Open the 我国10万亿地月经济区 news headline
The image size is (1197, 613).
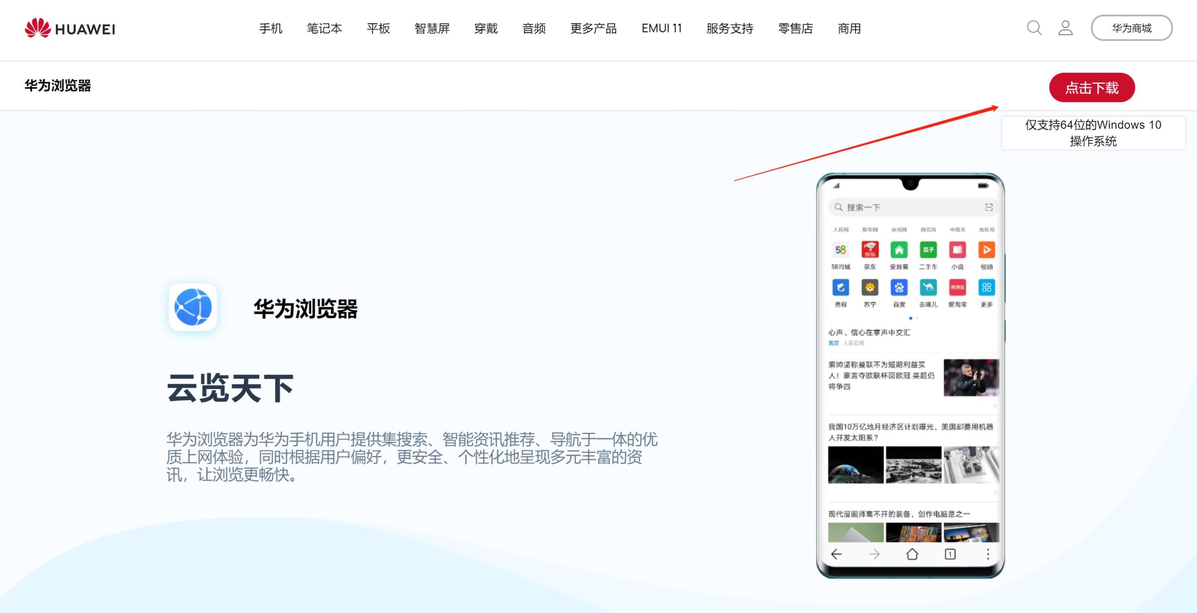coord(911,432)
